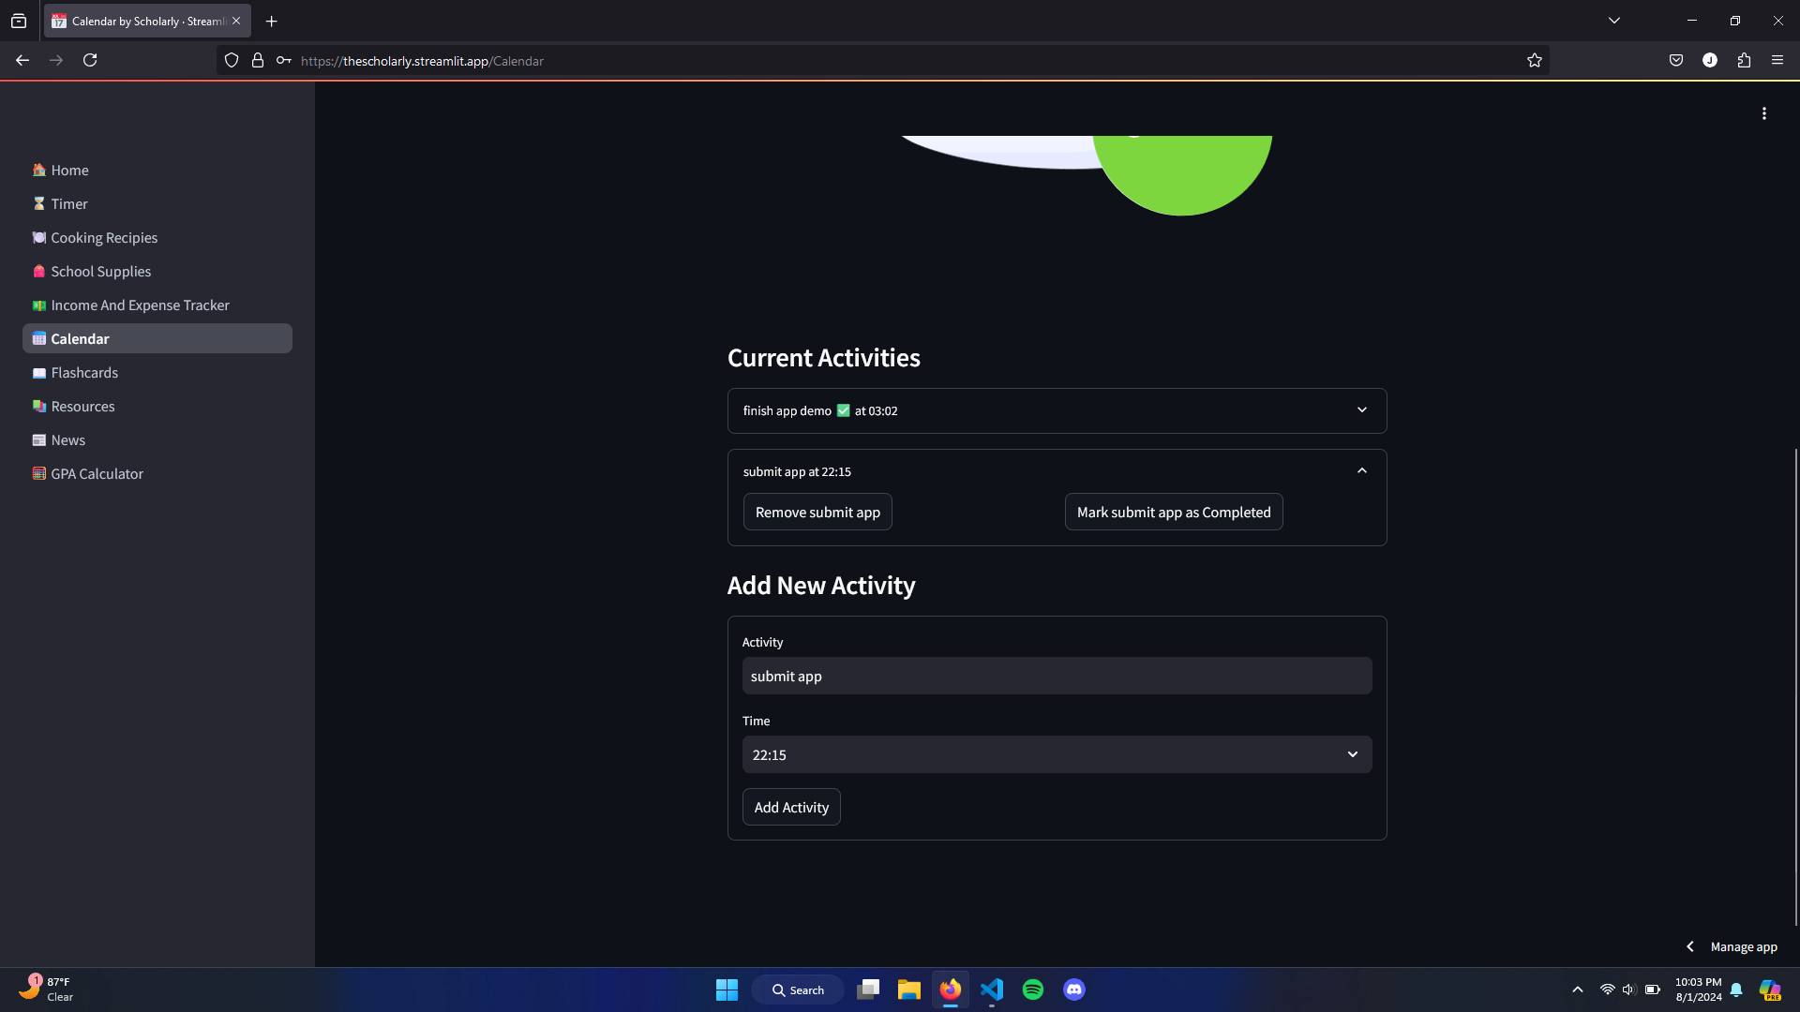Open Visual Studio Code from taskbar
1800x1012 pixels.
991,990
